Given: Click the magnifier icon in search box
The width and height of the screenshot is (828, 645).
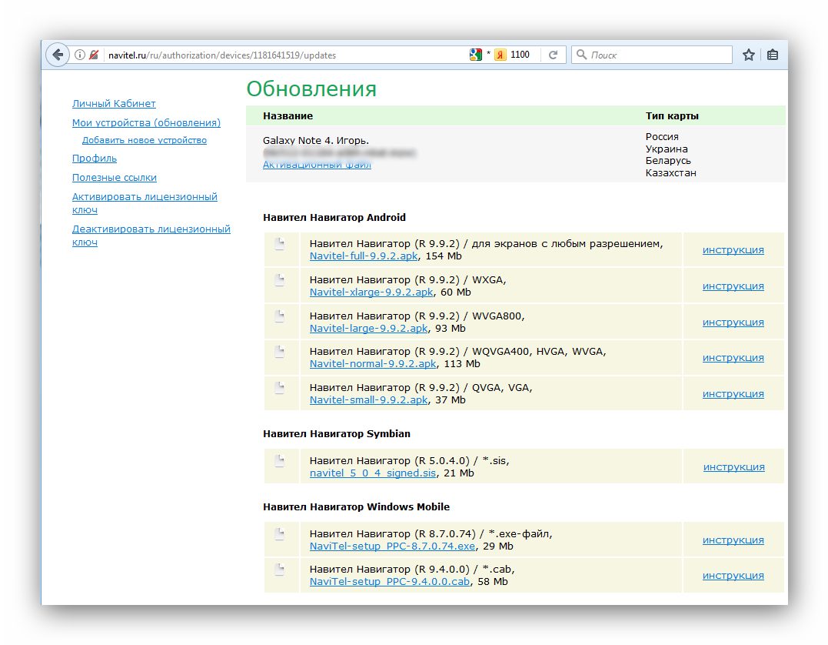Looking at the screenshot, I should [x=581, y=55].
